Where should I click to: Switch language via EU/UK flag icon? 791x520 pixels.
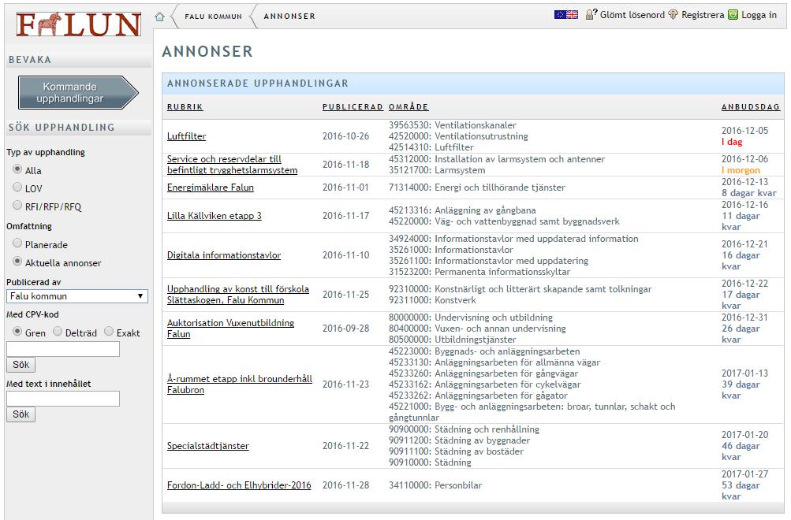point(566,15)
